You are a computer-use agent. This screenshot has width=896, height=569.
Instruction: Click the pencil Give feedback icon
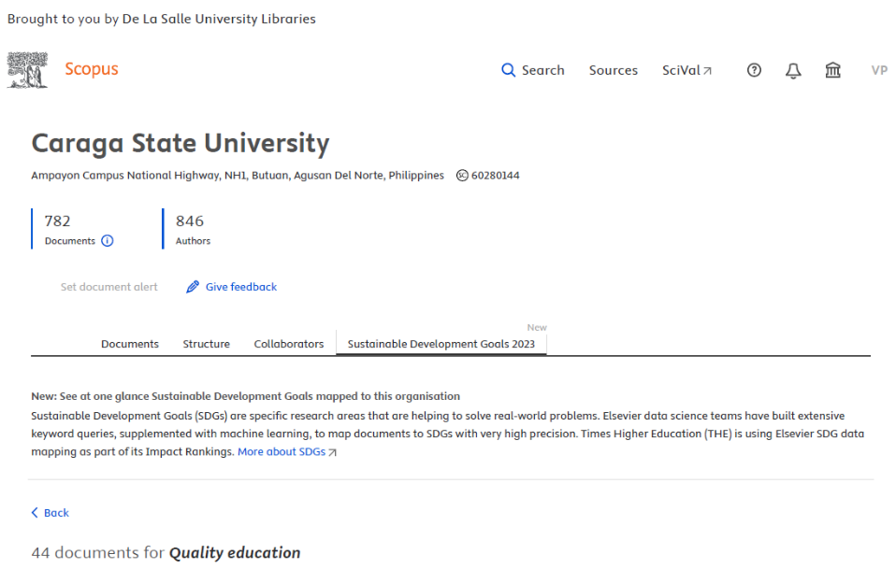(x=193, y=287)
